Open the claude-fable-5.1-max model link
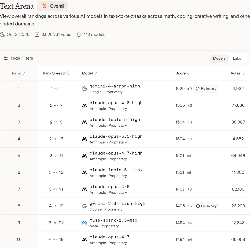 (116, 170)
